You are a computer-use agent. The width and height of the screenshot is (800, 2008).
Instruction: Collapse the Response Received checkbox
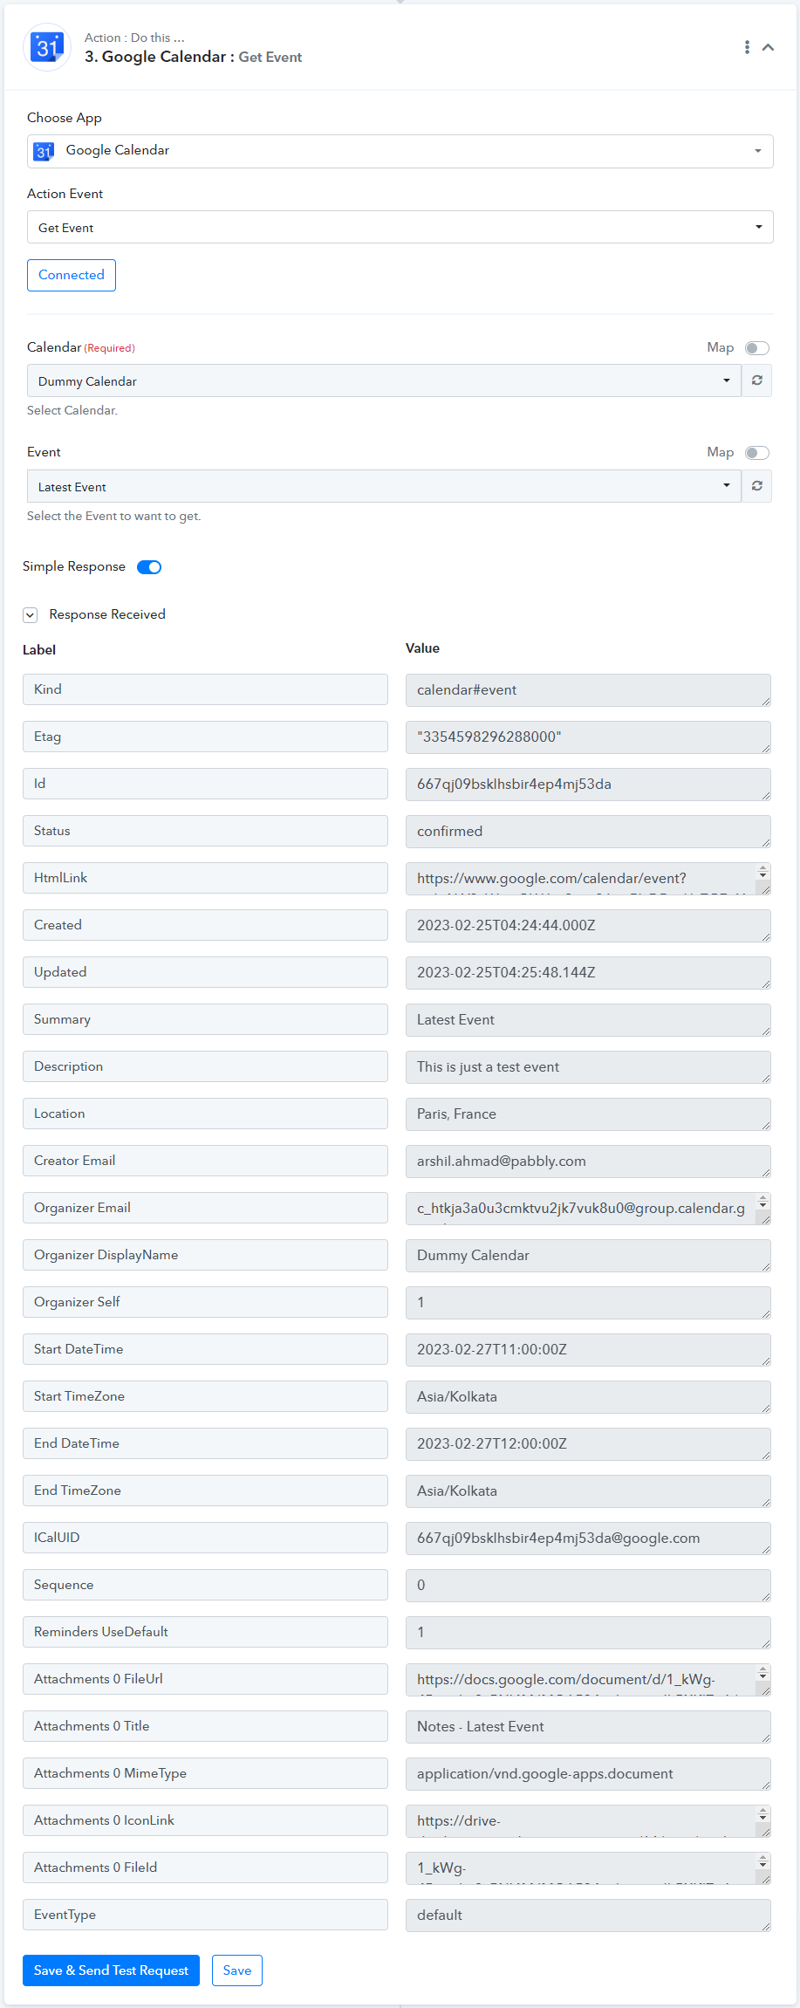(31, 615)
